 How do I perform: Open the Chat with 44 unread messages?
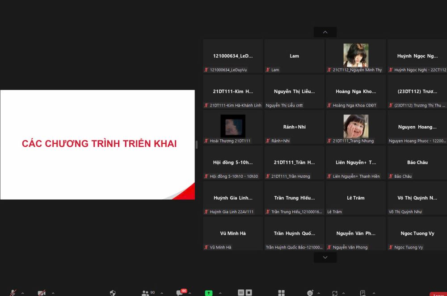tap(180, 293)
